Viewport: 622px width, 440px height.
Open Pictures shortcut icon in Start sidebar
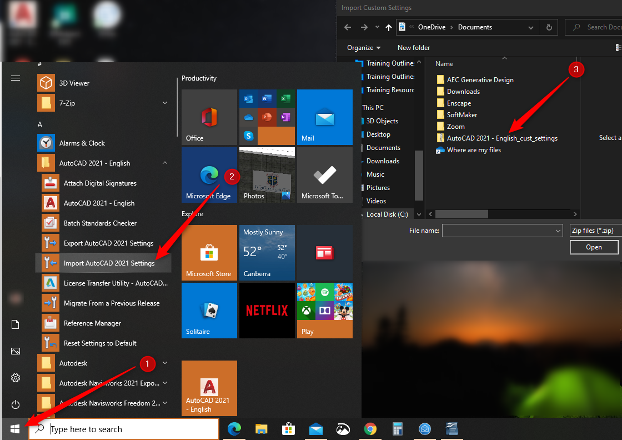16,351
